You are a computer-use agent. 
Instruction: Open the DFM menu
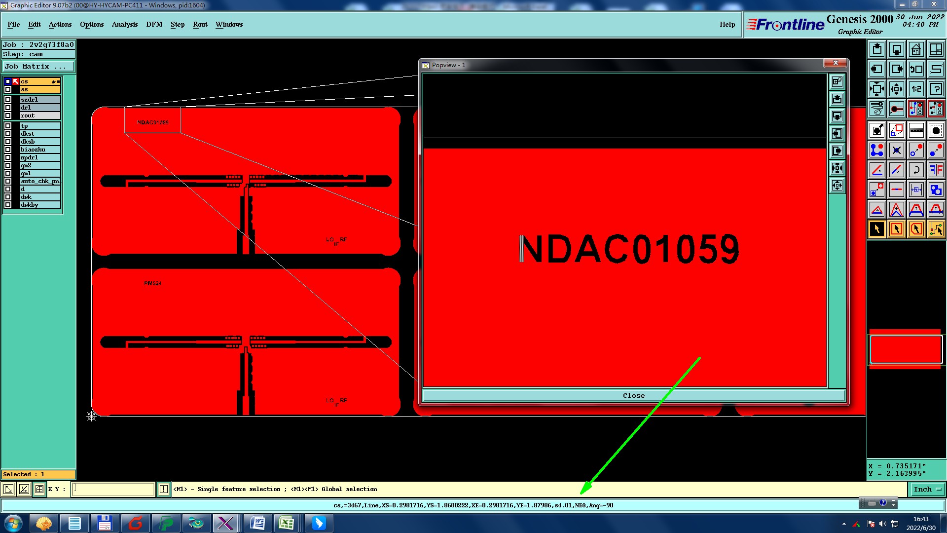pos(154,24)
